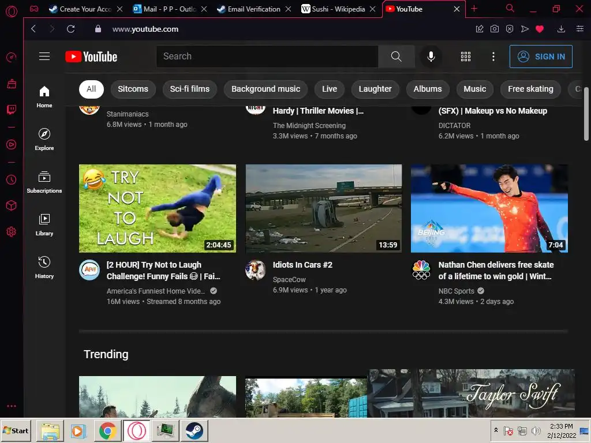The image size is (591, 443).
Task: Open Stanimaniacs channel link
Action: tap(128, 114)
